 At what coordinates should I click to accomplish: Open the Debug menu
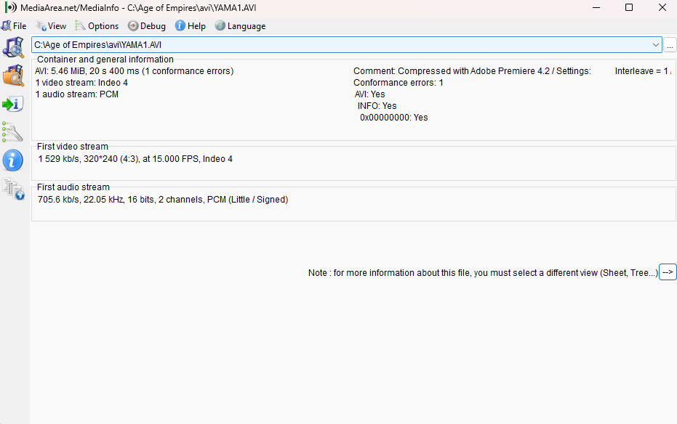point(147,26)
